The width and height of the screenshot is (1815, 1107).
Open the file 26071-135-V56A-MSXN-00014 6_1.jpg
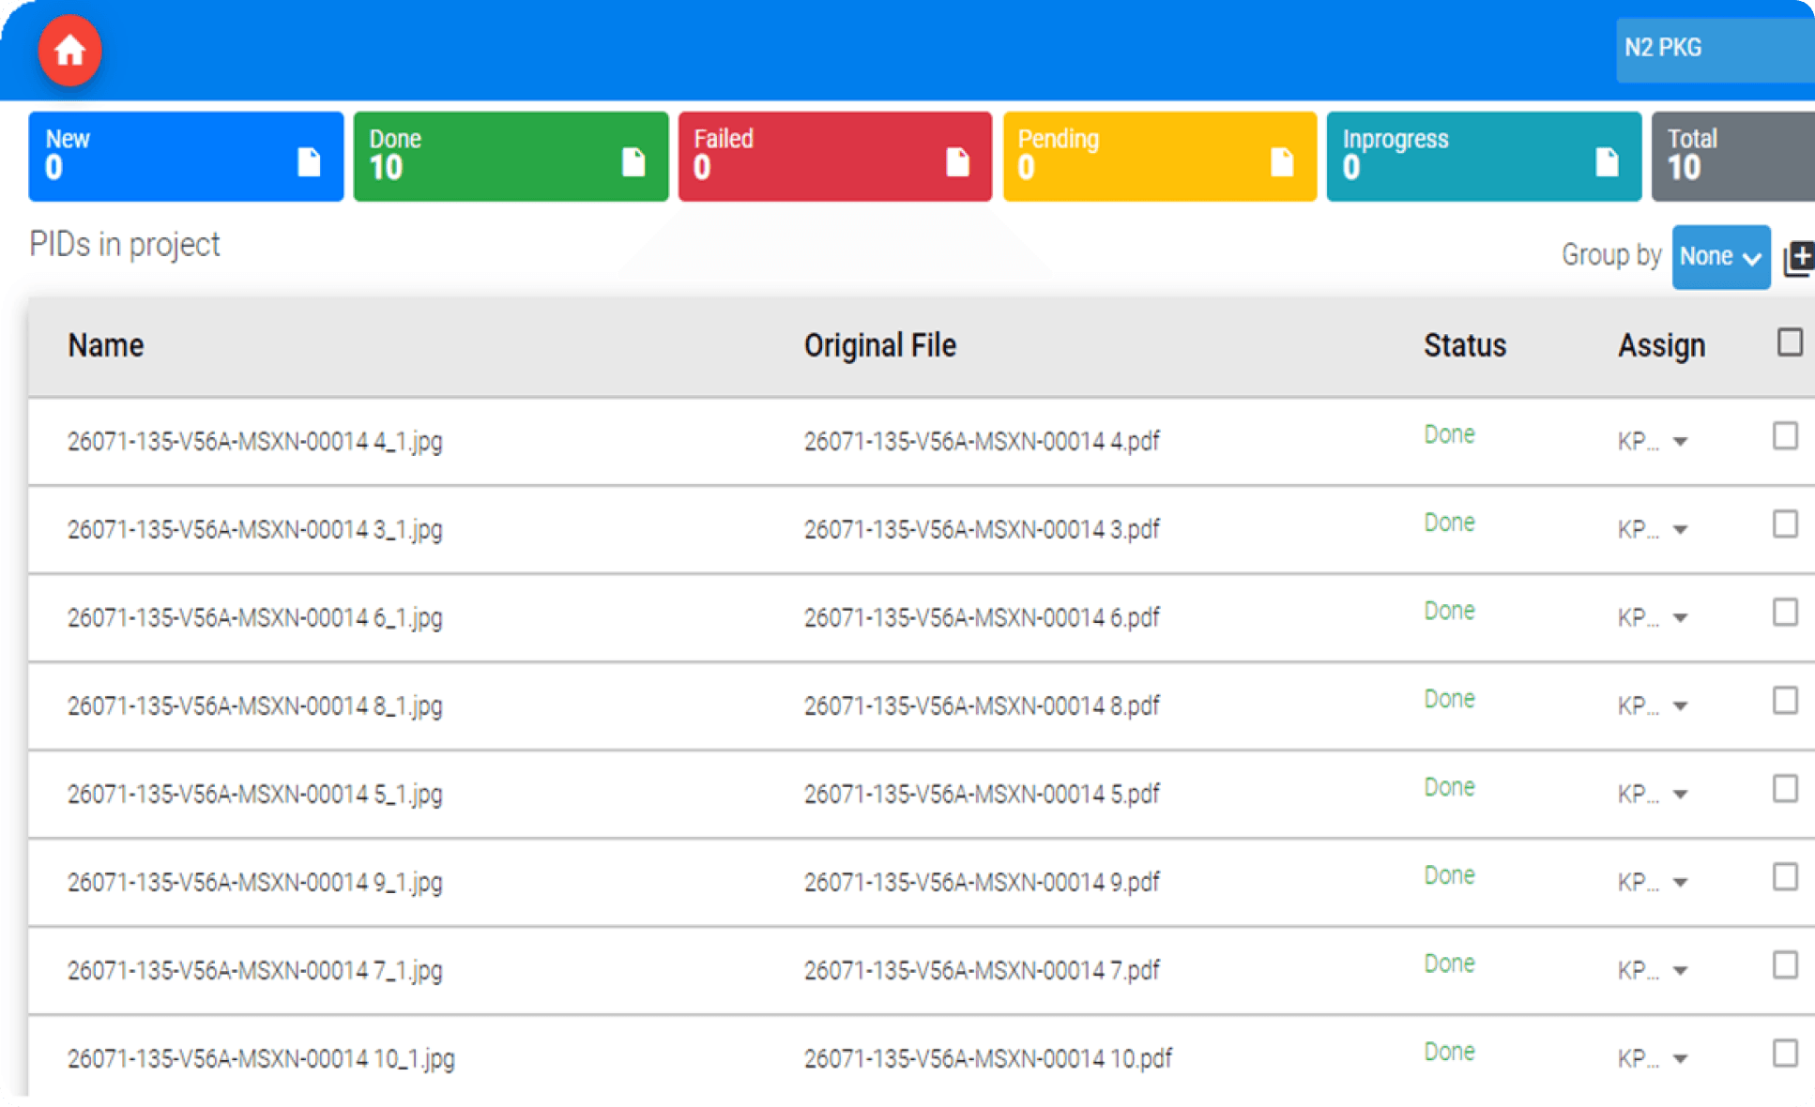pos(254,618)
